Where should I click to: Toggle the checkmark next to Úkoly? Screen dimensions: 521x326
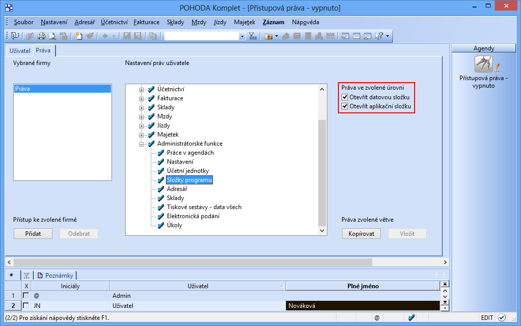click(x=161, y=225)
